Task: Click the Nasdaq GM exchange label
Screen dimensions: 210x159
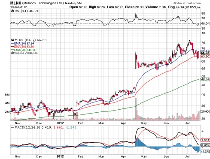Action: coord(73,3)
